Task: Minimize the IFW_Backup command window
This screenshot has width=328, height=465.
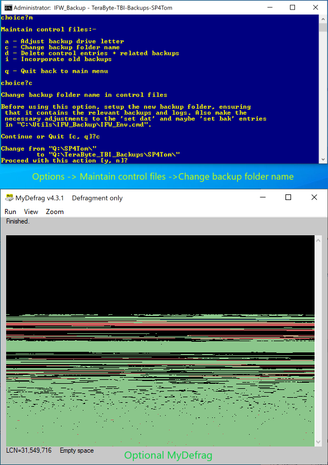Action: 270,8
